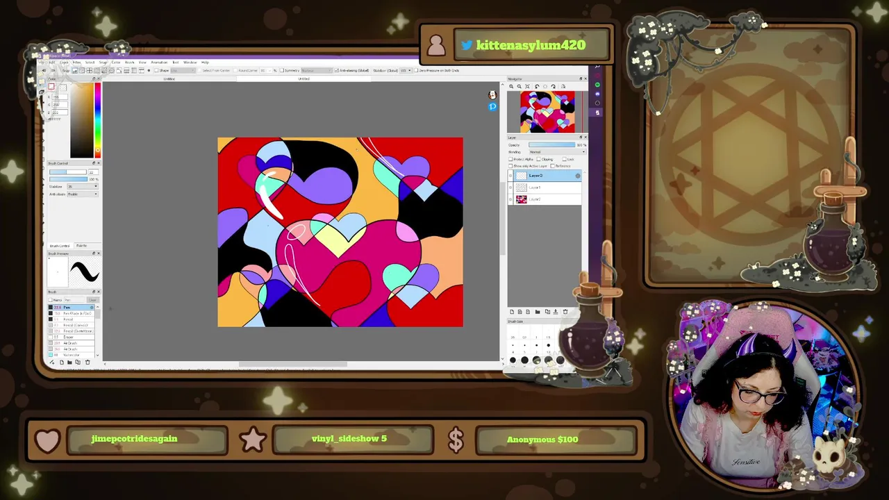889x500 pixels.
Task: Select the first Untitled document tab
Action: 169,78
